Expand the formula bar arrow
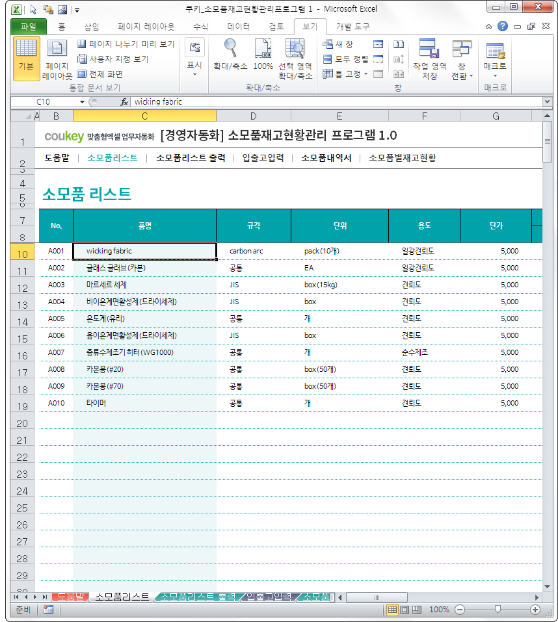 [548, 102]
